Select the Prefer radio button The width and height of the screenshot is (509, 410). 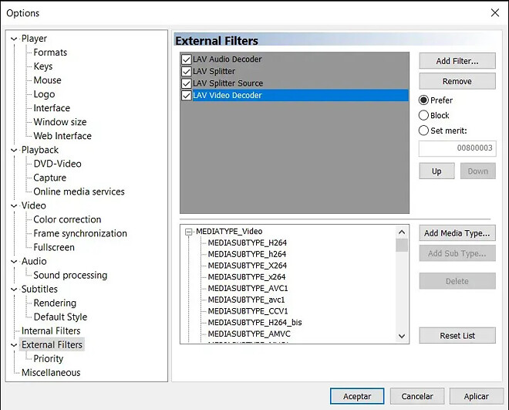click(424, 100)
